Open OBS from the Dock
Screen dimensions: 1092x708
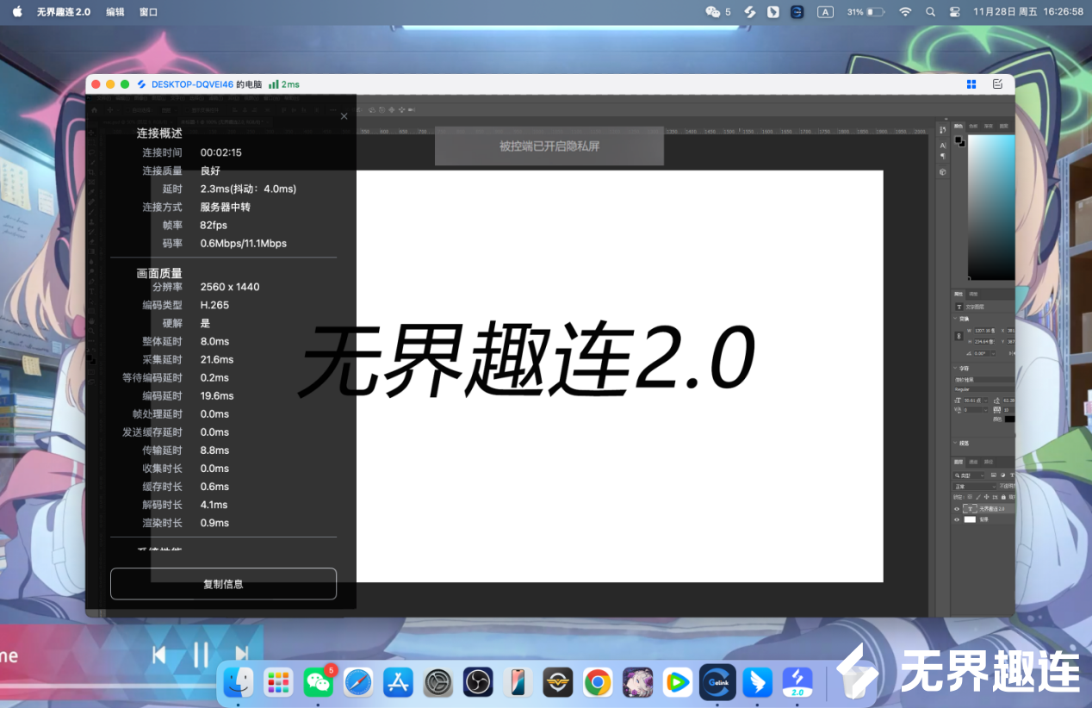[x=478, y=682]
